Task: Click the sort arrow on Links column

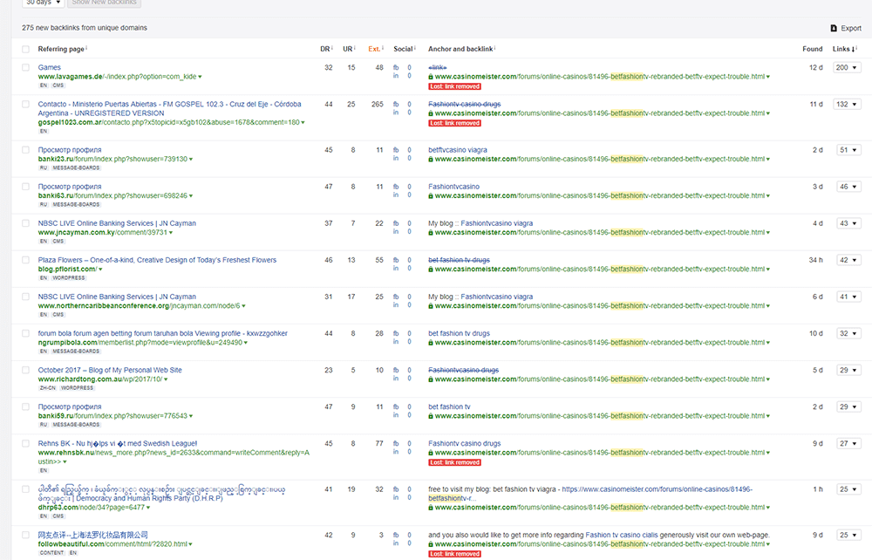Action: click(x=854, y=50)
